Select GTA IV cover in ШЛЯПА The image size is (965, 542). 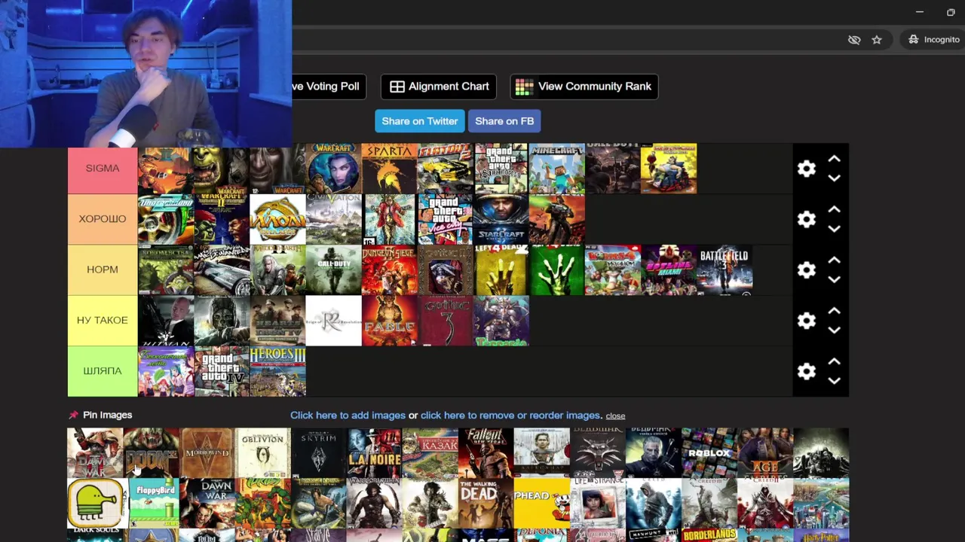coord(222,371)
